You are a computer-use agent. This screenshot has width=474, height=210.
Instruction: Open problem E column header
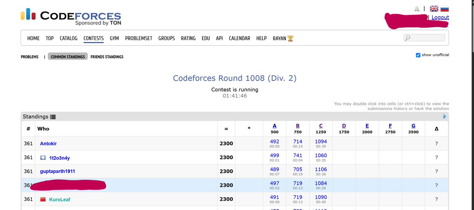367,126
